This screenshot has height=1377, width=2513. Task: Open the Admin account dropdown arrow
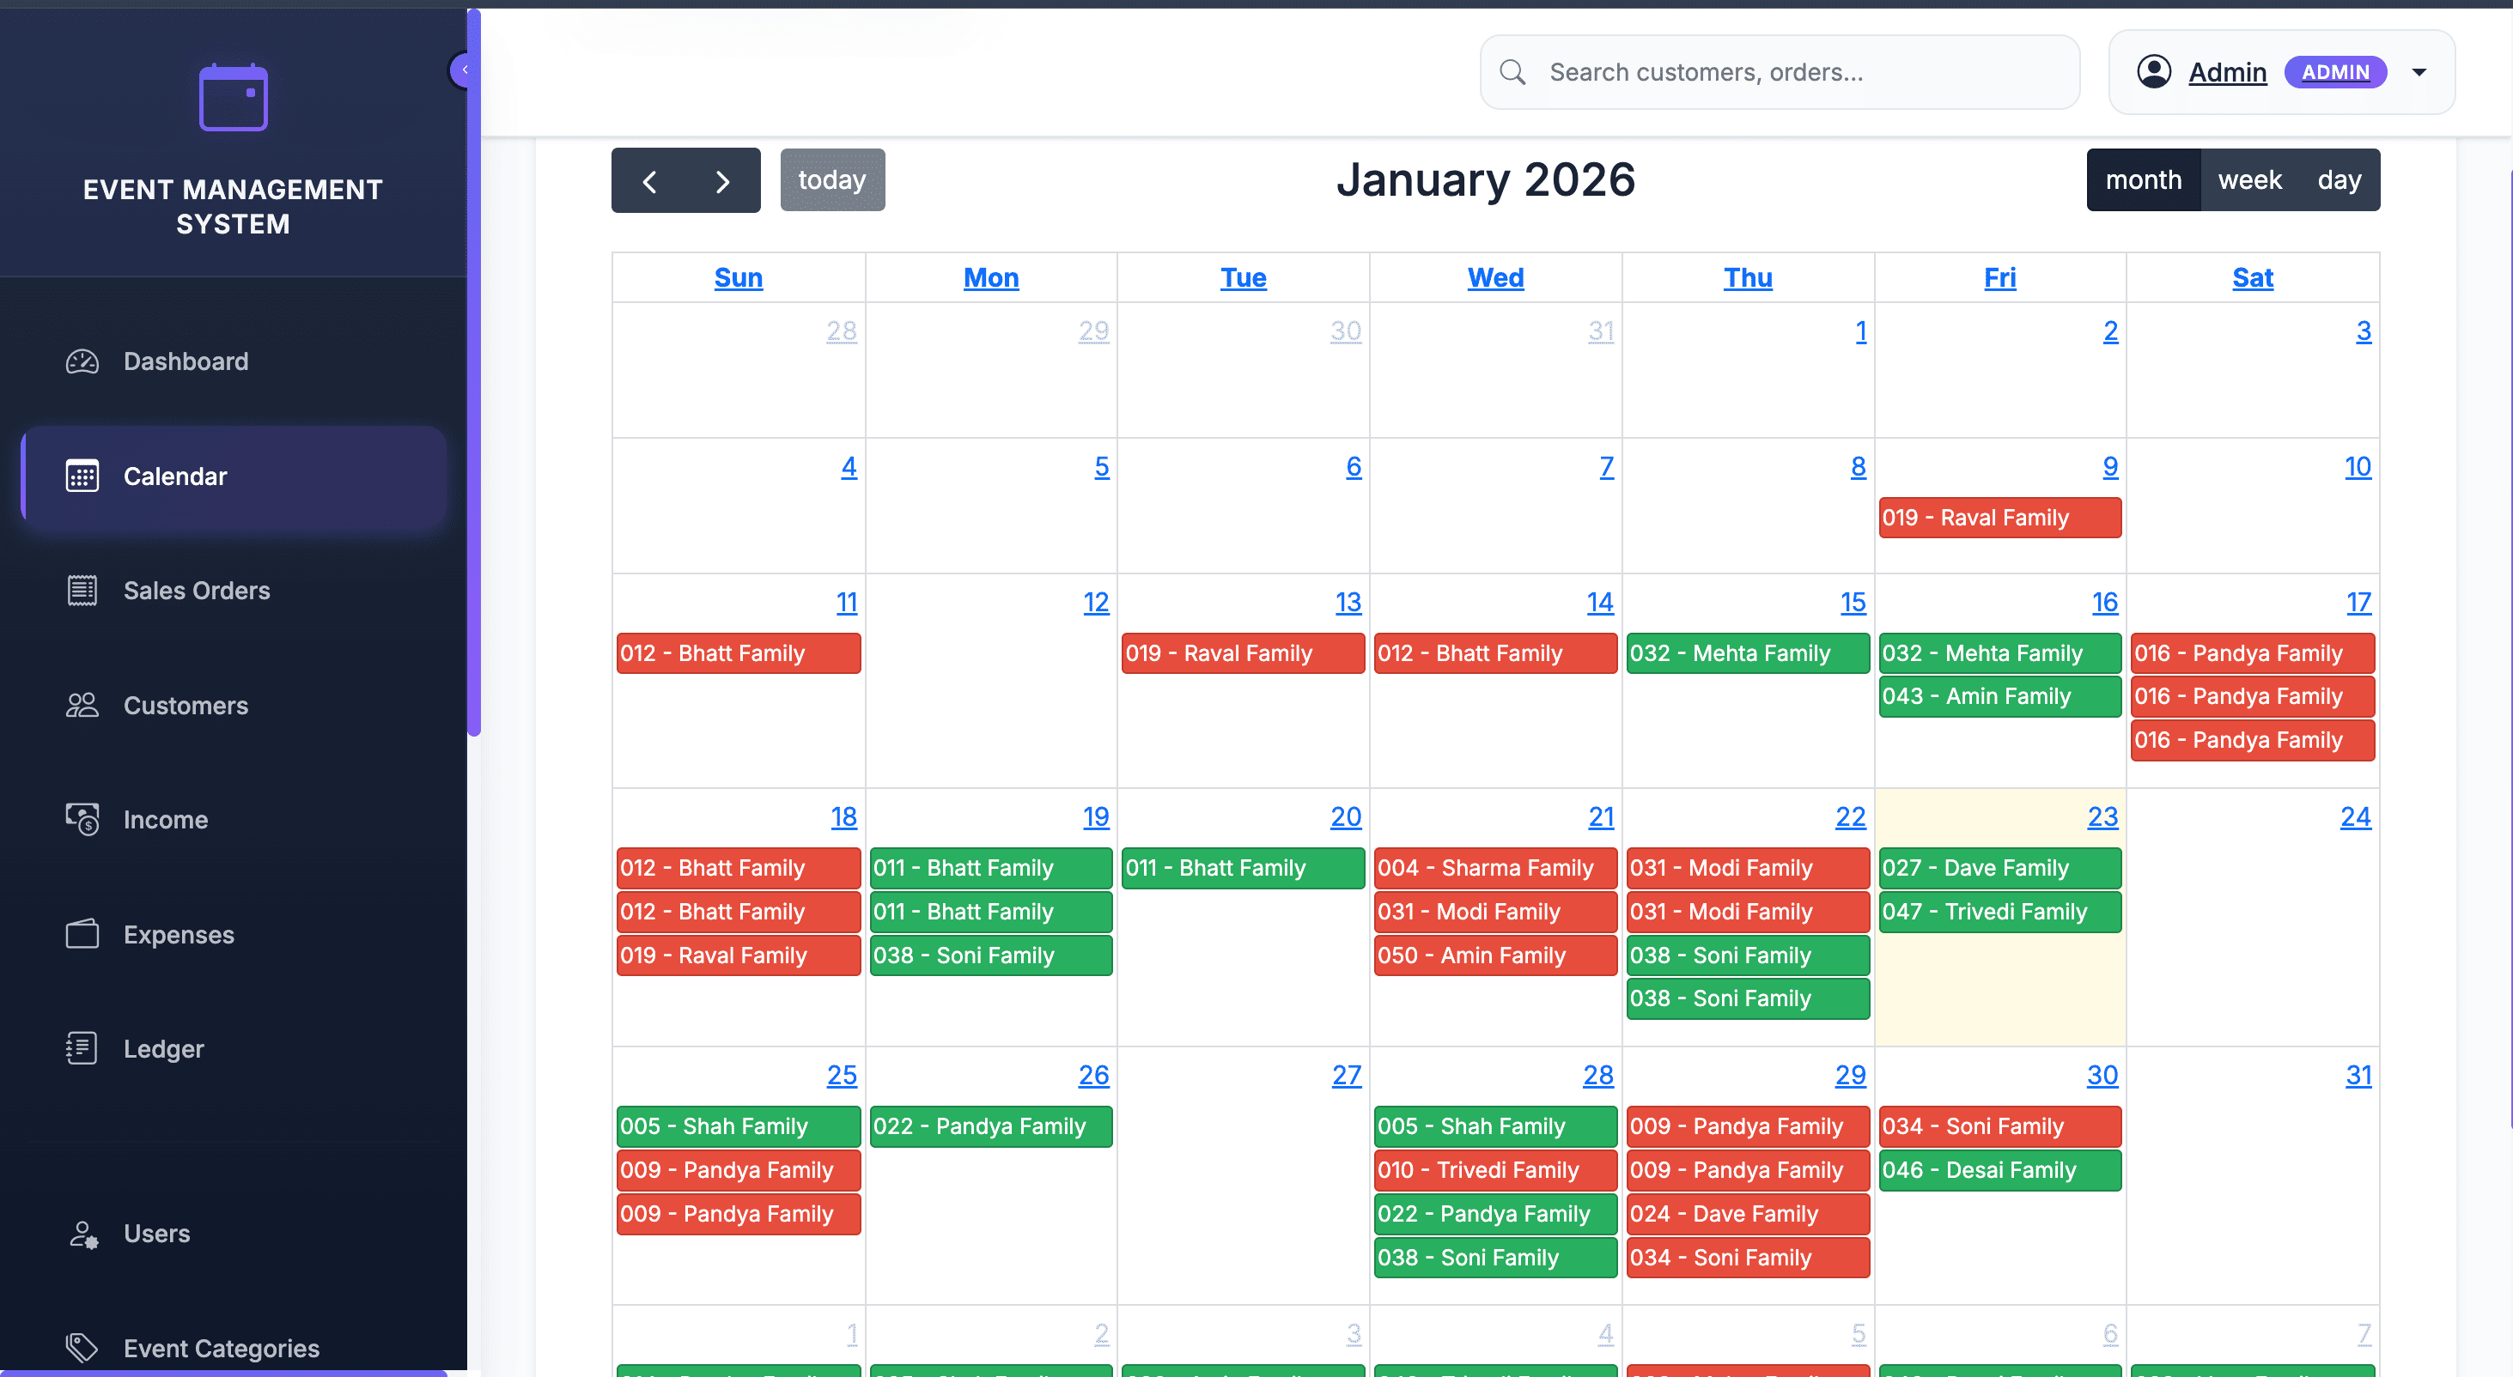pos(2419,72)
